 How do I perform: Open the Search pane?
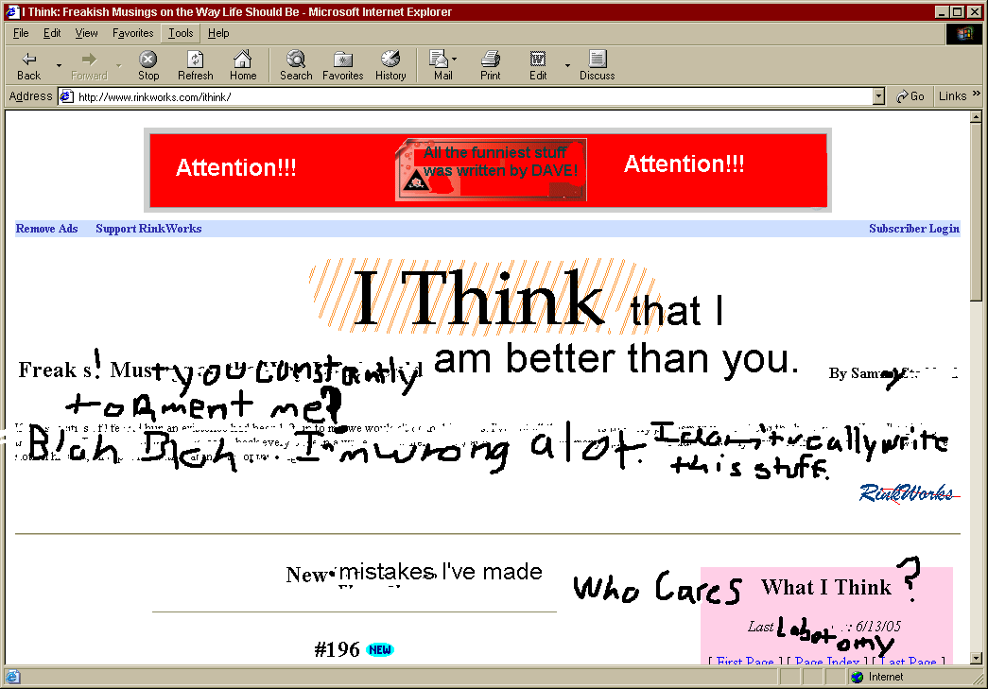point(296,66)
